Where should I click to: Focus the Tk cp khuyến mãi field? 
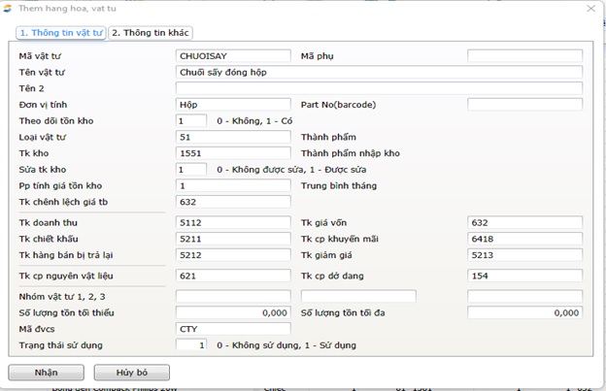(524, 239)
